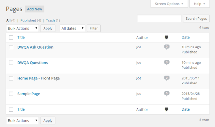
Task: Open comment bubble for DWQA Ask Question
Action: coord(167,47)
